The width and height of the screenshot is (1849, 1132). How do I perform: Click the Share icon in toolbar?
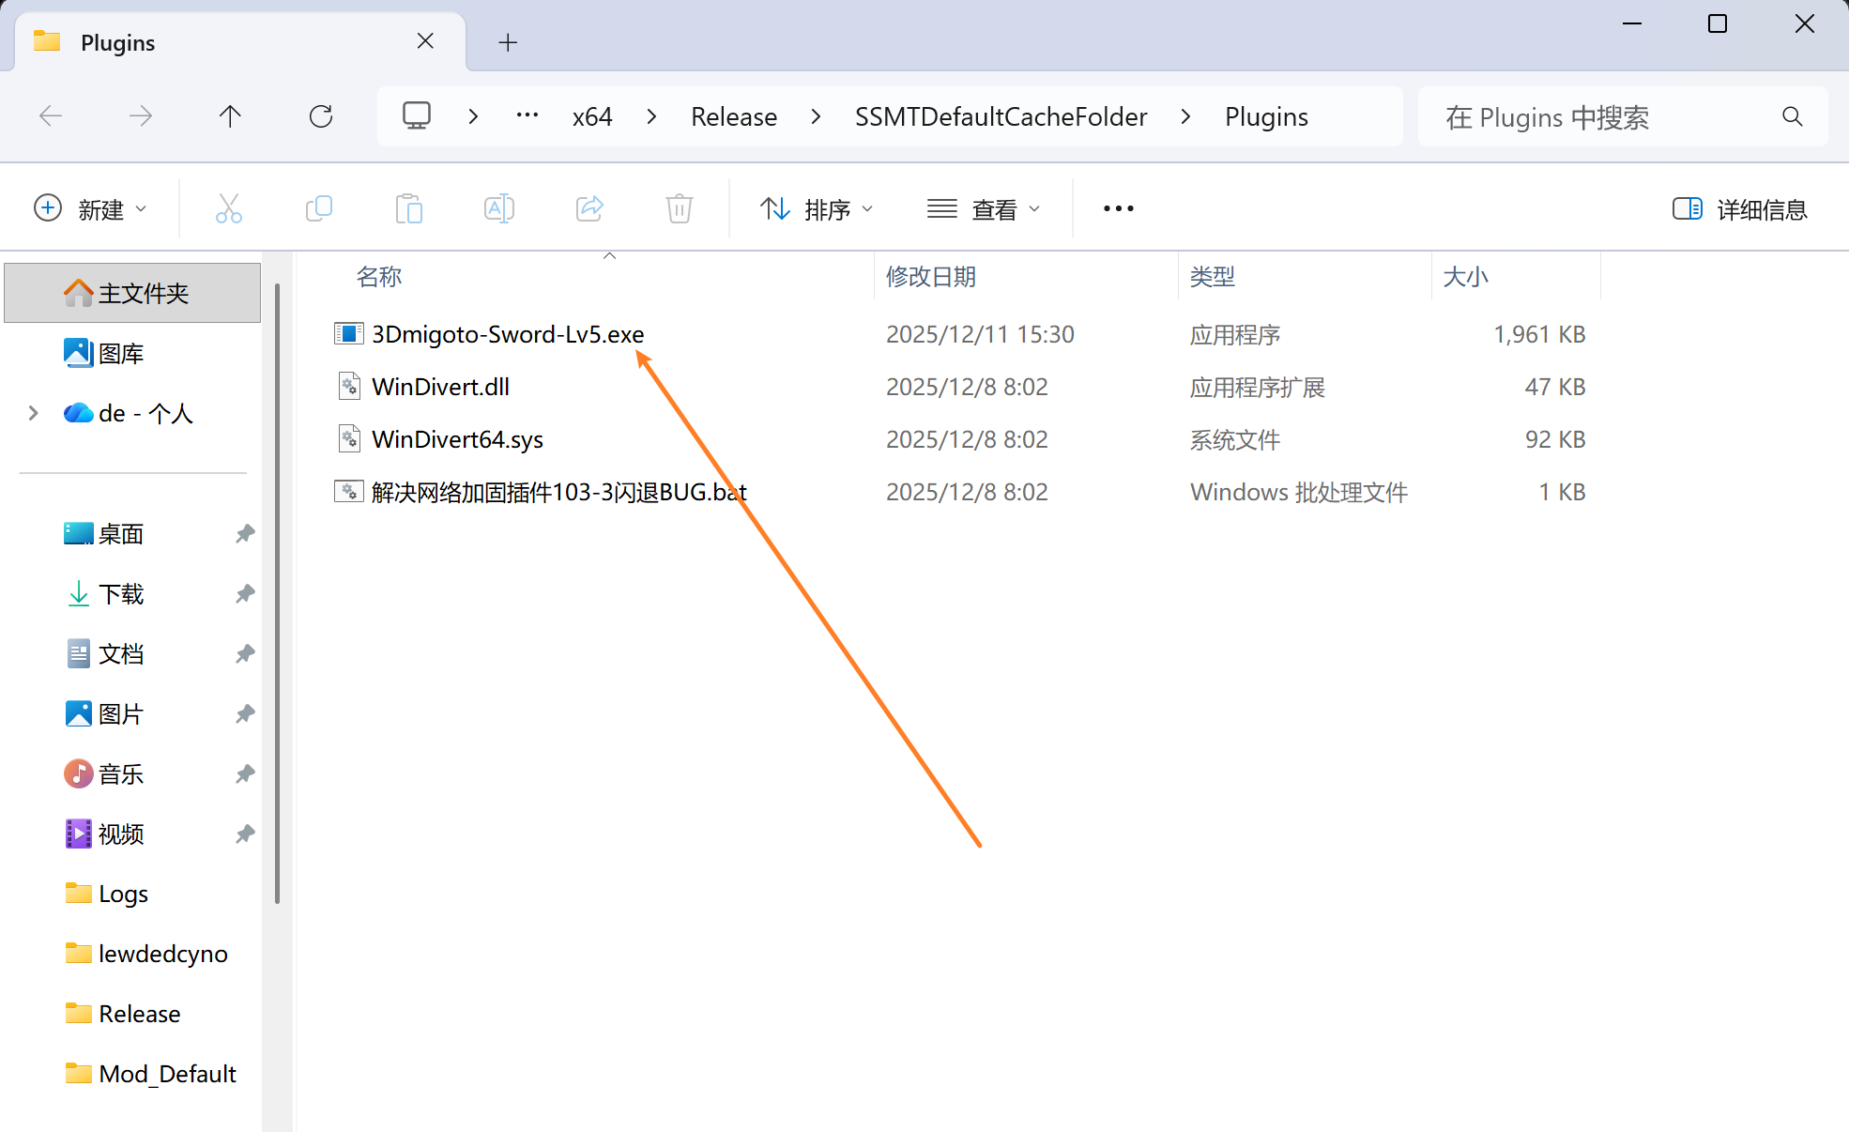589,208
